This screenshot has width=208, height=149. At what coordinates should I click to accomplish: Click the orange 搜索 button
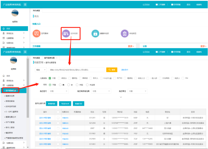pyautogui.click(x=112, y=70)
